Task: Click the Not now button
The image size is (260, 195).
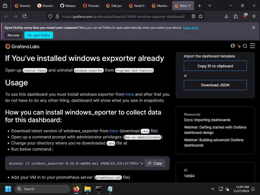Action: (13, 35)
